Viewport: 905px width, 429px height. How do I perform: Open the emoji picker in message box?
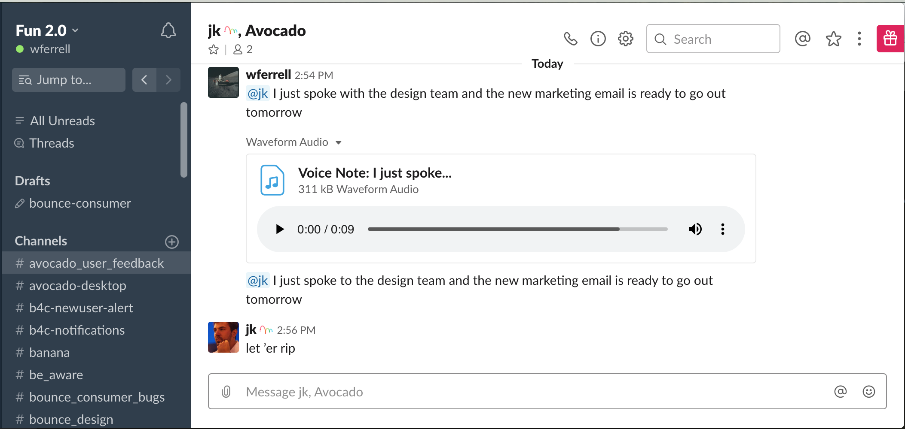click(868, 391)
